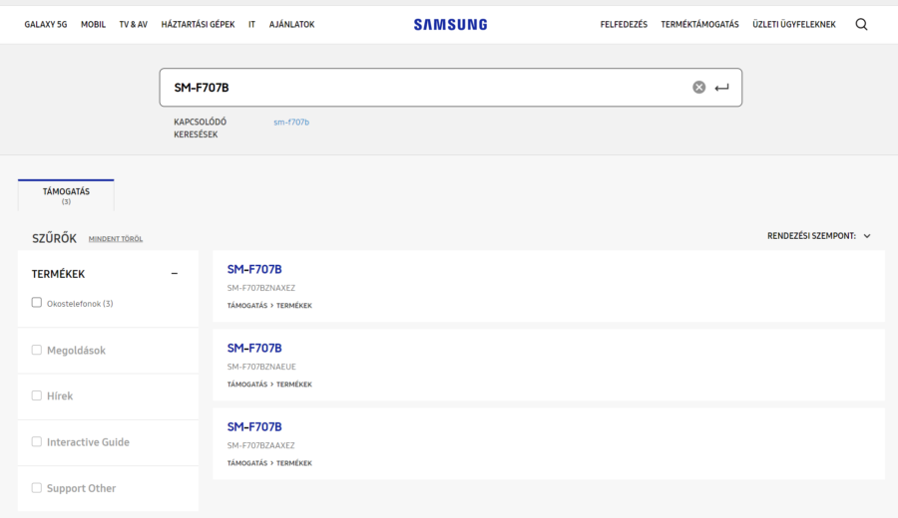898x518 pixels.
Task: Open the Galaxy 5G menu
Action: click(x=46, y=25)
